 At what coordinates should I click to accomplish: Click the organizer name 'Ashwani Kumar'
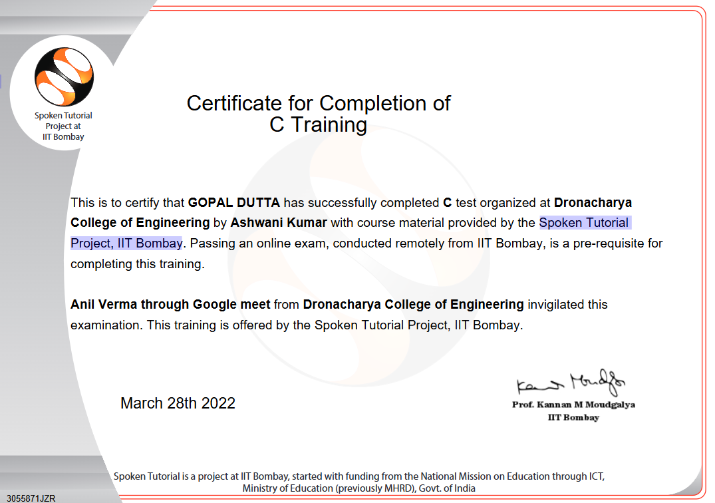pyautogui.click(x=279, y=222)
